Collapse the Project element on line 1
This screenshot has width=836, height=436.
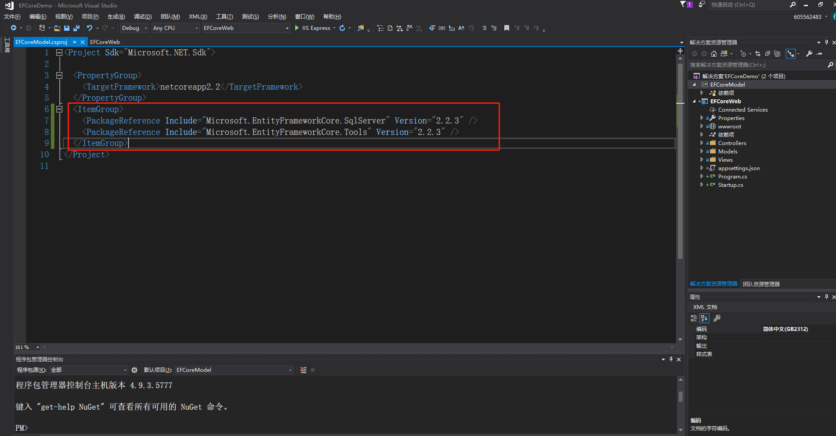click(x=59, y=53)
